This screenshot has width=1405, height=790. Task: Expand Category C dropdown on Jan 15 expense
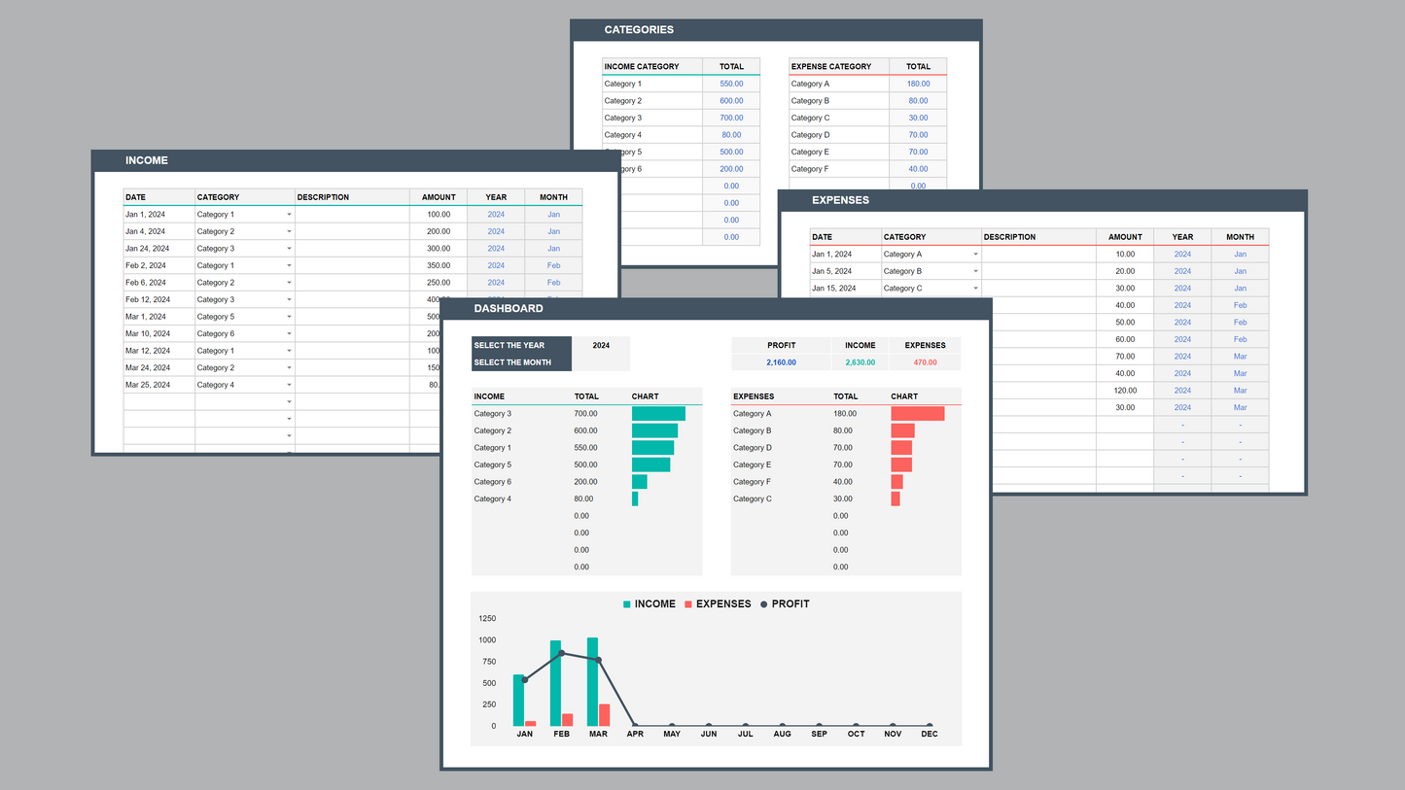click(x=975, y=289)
